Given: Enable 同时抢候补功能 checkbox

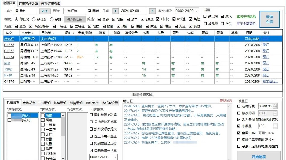Looking at the screenshot, I should pos(91,115).
